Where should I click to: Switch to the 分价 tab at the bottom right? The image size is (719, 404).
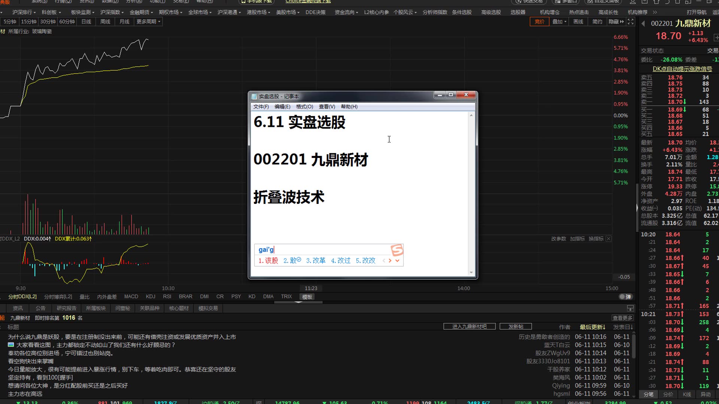tap(668, 394)
